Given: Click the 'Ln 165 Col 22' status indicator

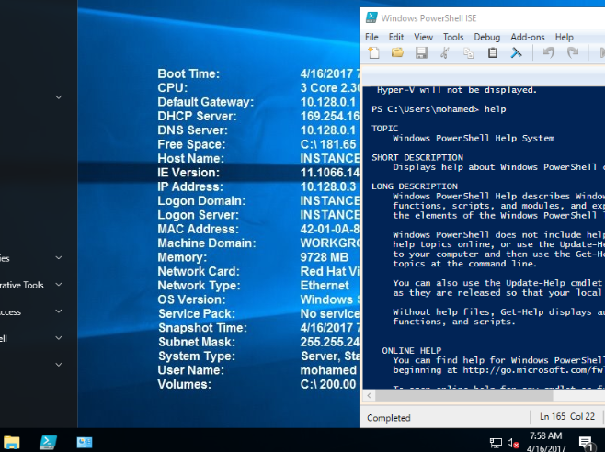Looking at the screenshot, I should pos(567,416).
